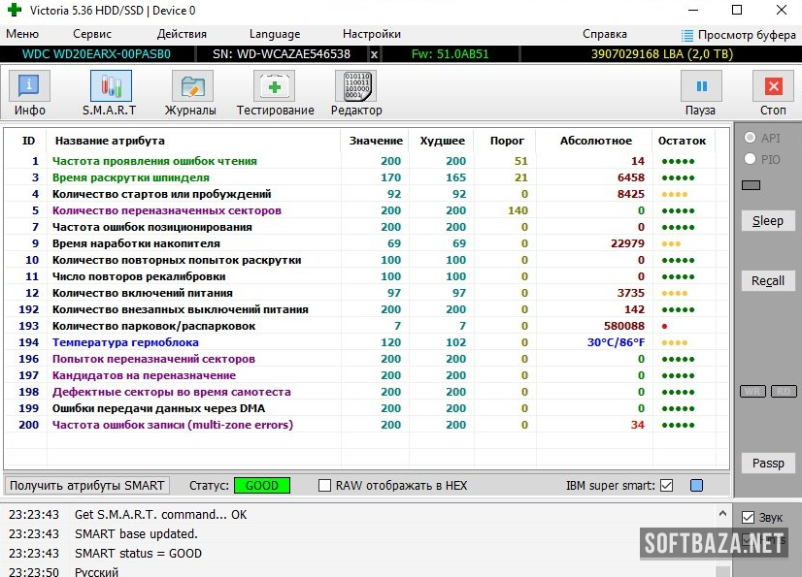Open the Language menu
The image size is (802, 577).
(x=274, y=34)
